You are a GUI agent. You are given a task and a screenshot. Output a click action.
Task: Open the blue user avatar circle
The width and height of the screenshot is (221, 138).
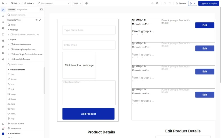pos(3,134)
